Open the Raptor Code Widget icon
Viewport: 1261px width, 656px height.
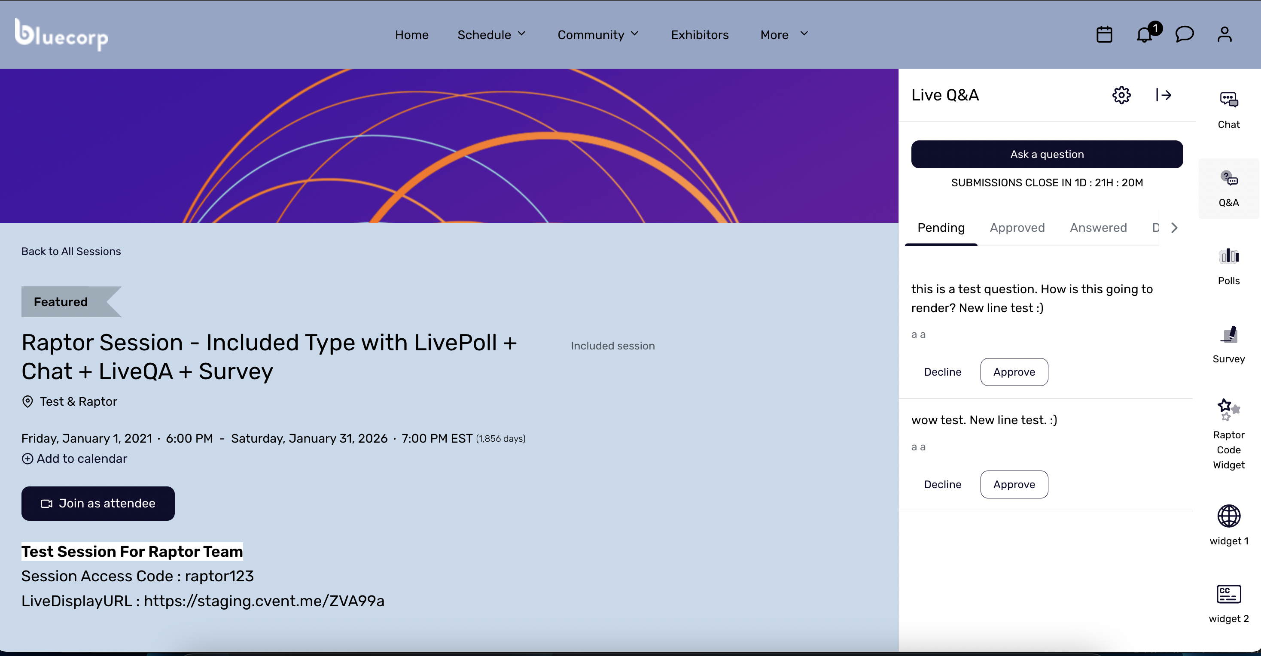(1229, 410)
